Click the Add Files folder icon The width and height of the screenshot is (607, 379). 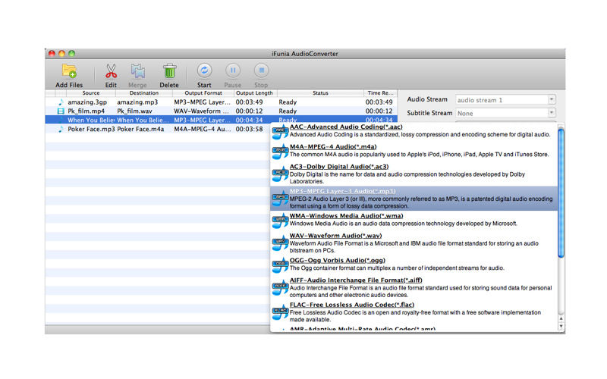[x=69, y=70]
